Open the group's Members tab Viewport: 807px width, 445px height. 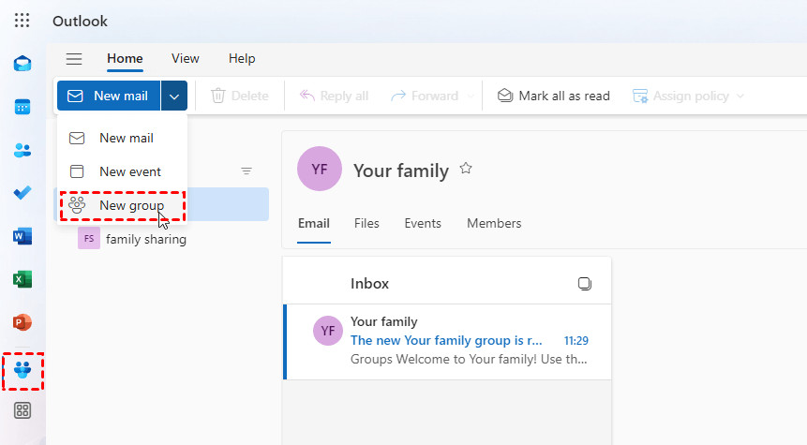coord(494,223)
